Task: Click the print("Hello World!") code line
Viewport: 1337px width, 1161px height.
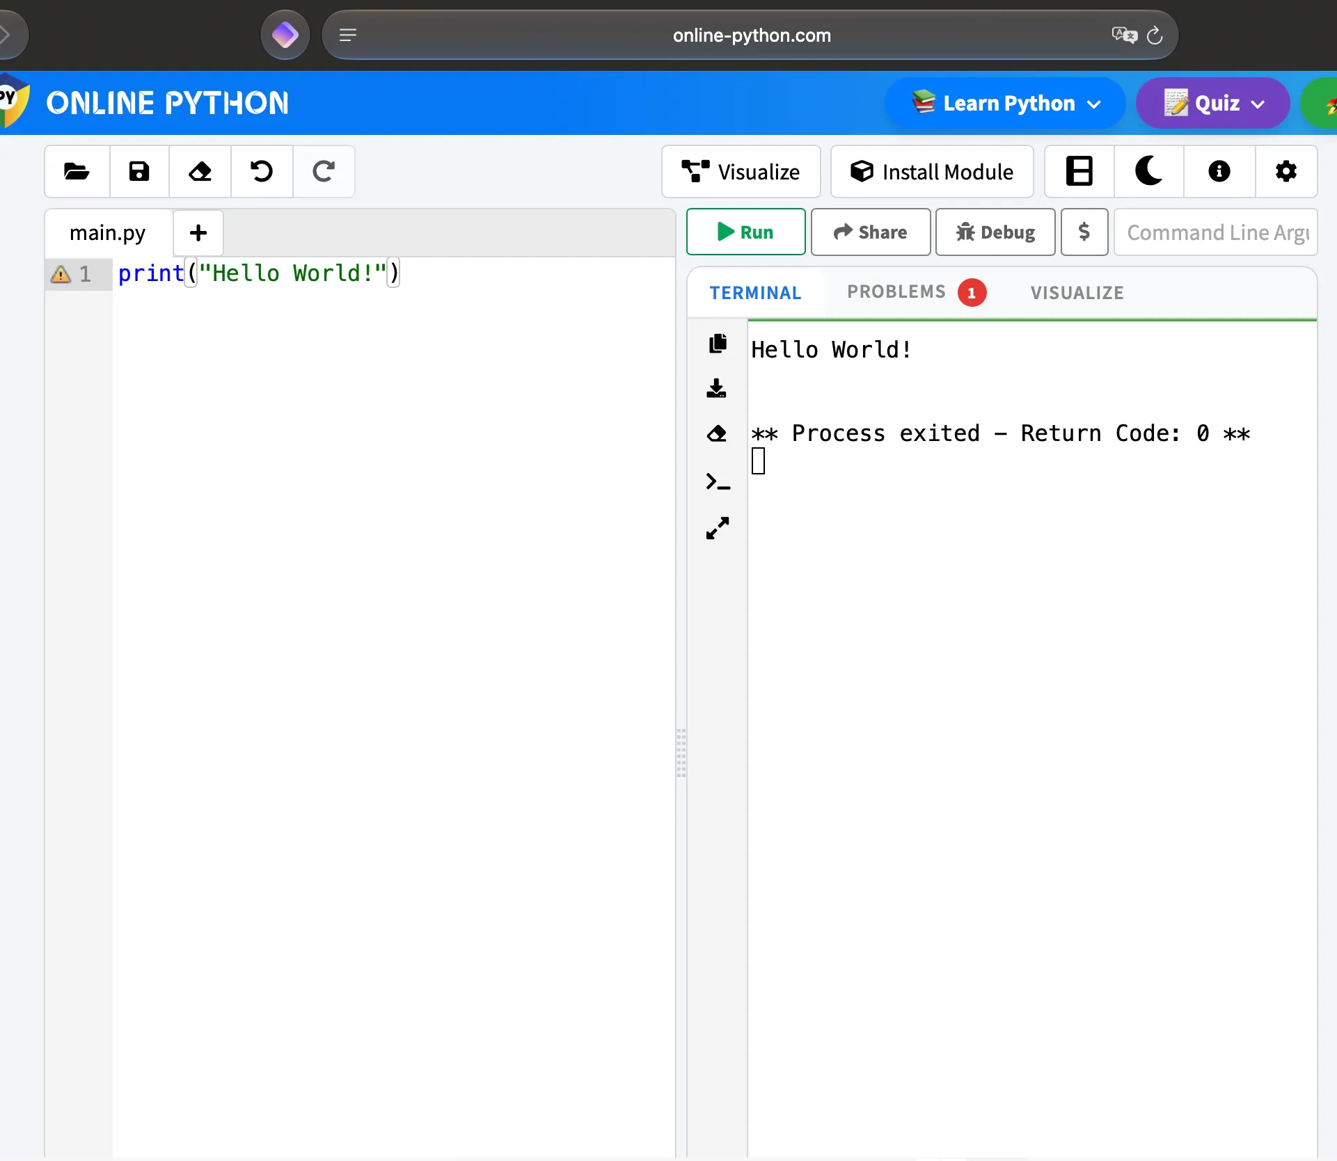Action: click(259, 273)
